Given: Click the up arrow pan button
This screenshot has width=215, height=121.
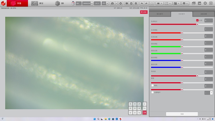Looking at the screenshot, I should [x=135, y=104].
